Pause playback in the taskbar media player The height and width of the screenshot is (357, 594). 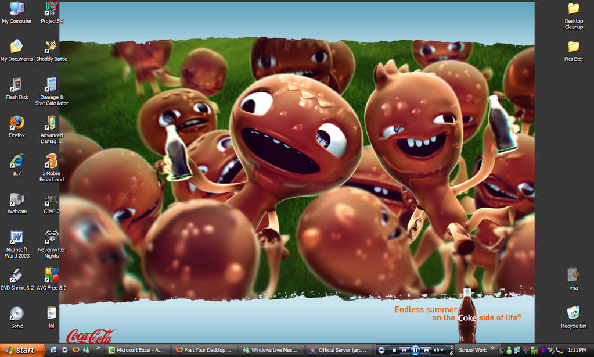pos(415,350)
